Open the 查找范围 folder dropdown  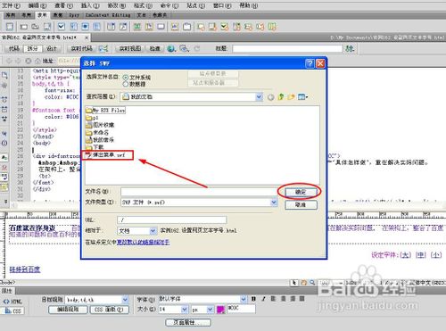(x=259, y=97)
